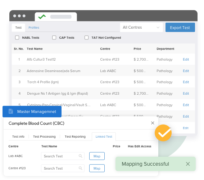Screen dimensions: 204x180
Task: Open the Test Info tab
Action: (x=18, y=137)
